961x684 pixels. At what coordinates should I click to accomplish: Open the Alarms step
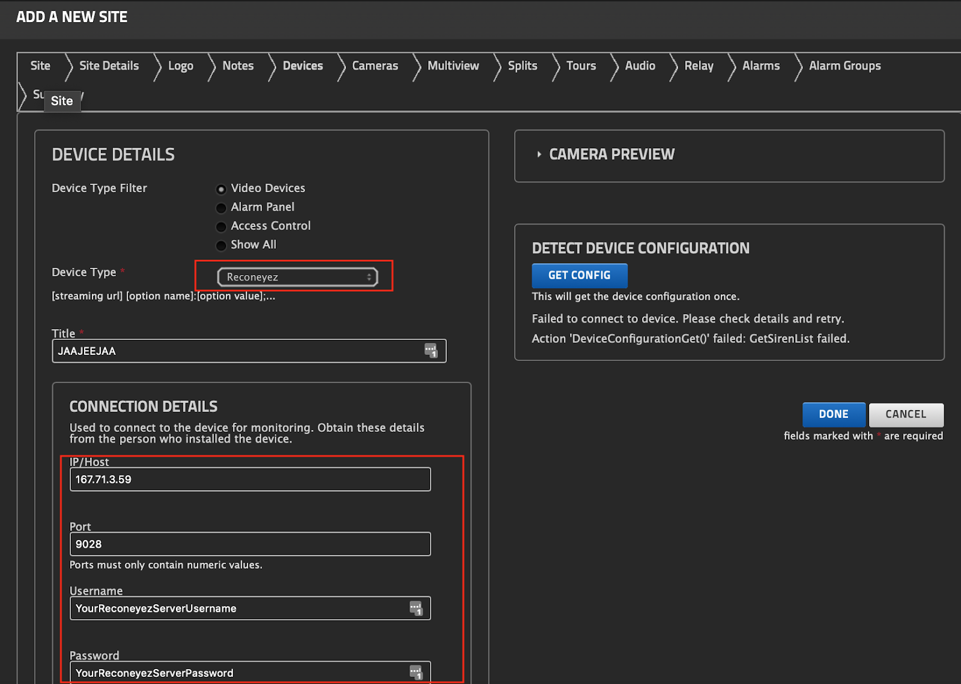coord(761,65)
